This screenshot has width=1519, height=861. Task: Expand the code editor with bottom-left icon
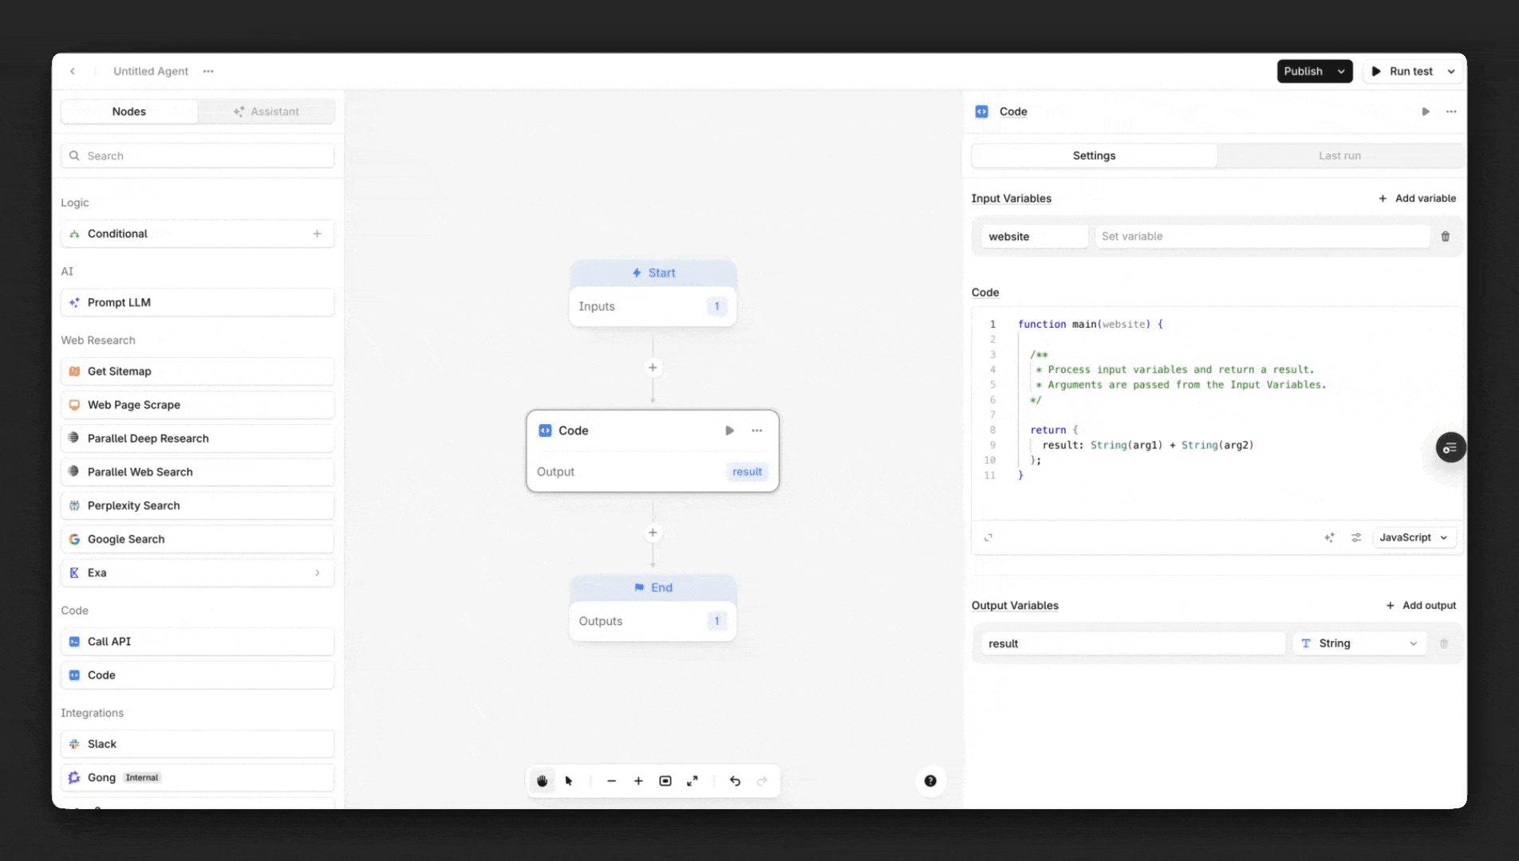[x=988, y=538]
